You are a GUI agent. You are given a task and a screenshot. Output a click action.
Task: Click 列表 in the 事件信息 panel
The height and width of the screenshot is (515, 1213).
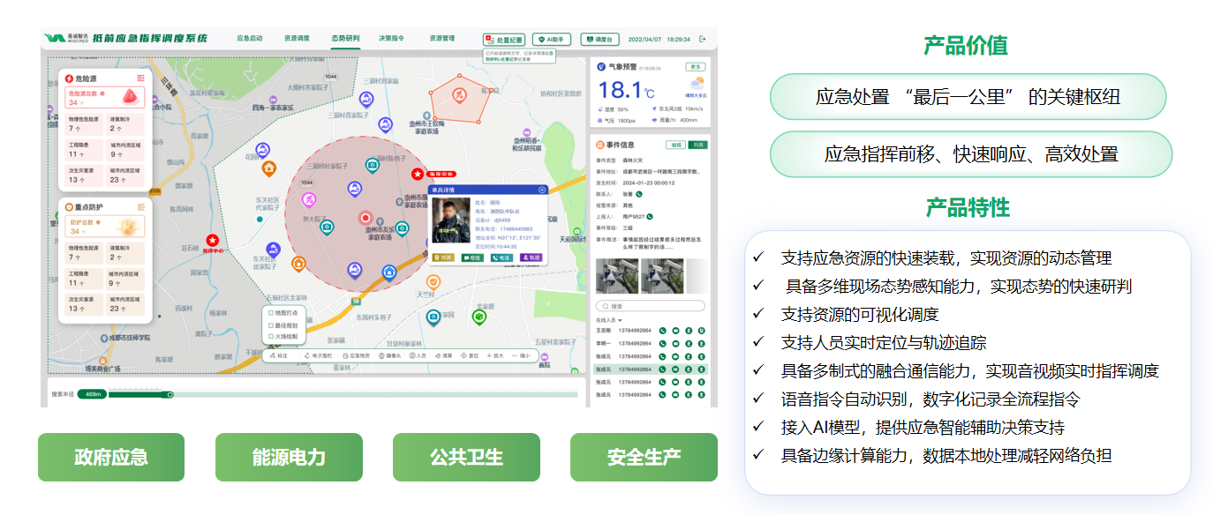pos(697,145)
